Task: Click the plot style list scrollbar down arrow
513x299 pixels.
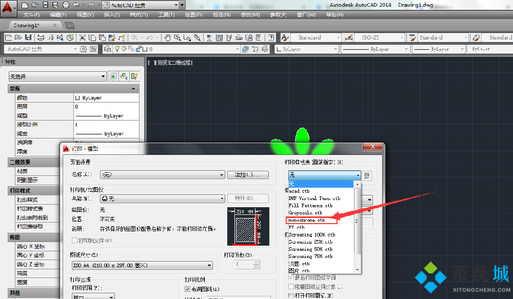Action: (x=358, y=269)
